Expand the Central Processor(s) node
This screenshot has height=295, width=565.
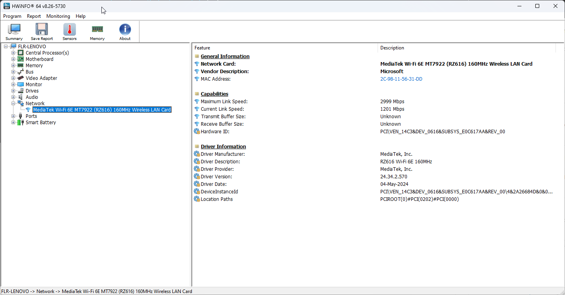[x=13, y=53]
